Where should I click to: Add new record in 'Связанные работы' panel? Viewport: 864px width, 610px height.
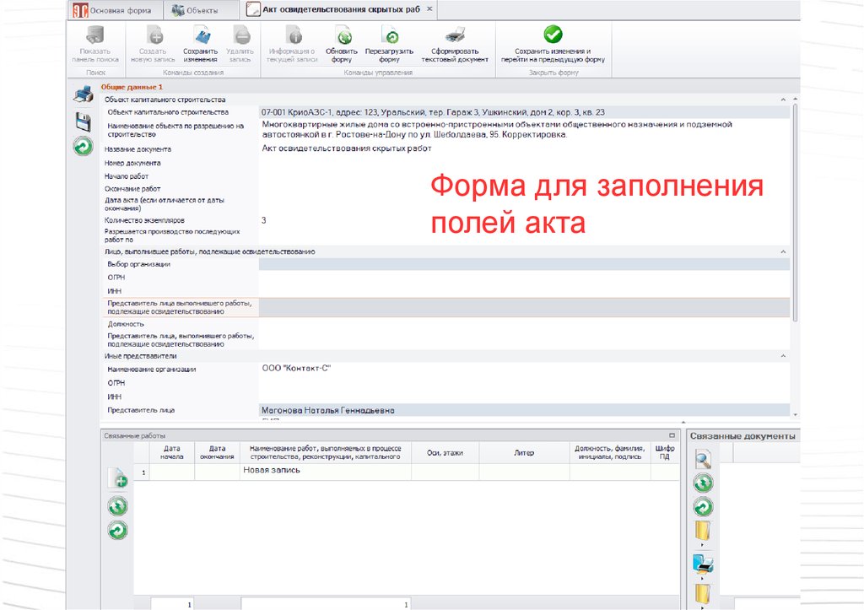click(117, 479)
